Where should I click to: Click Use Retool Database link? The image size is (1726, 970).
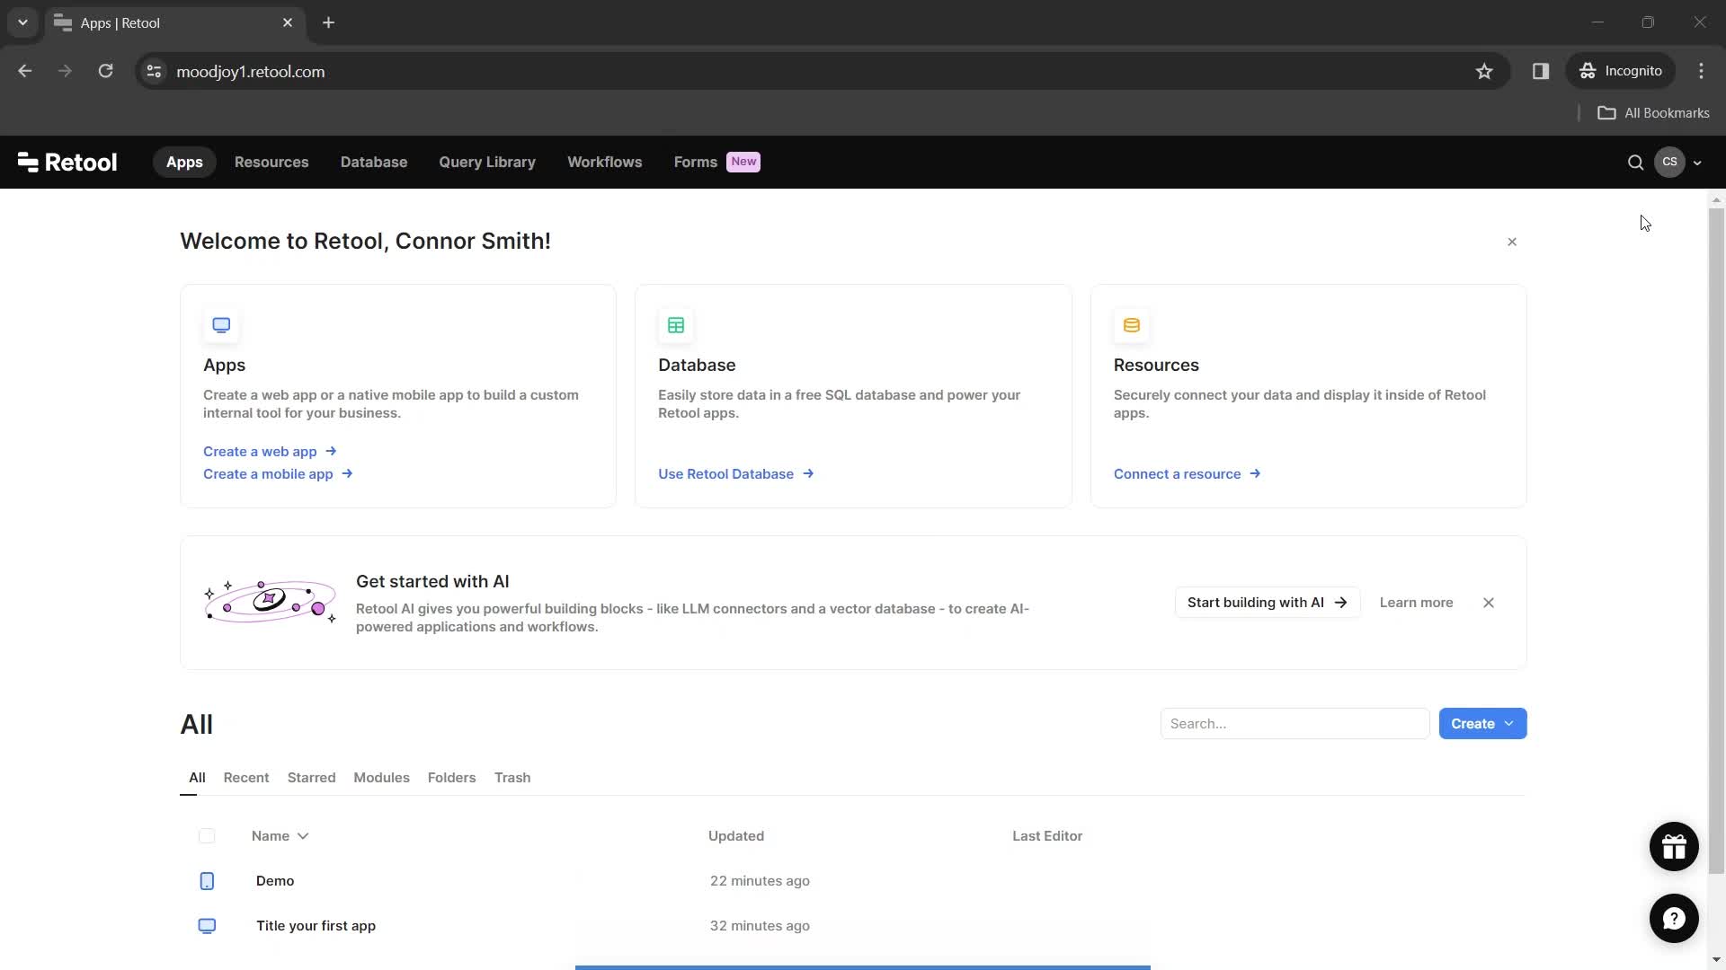pos(735,474)
